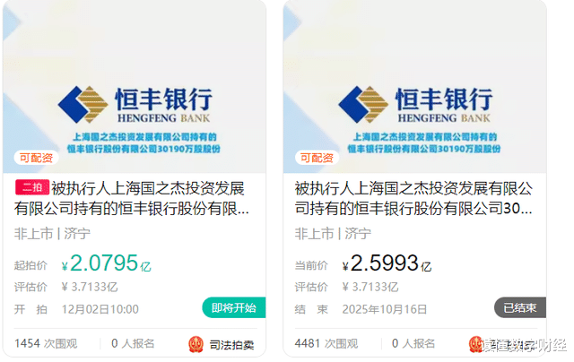Click the Hengfeng Bank logo on the right card
The width and height of the screenshot is (574, 362).
[415, 105]
